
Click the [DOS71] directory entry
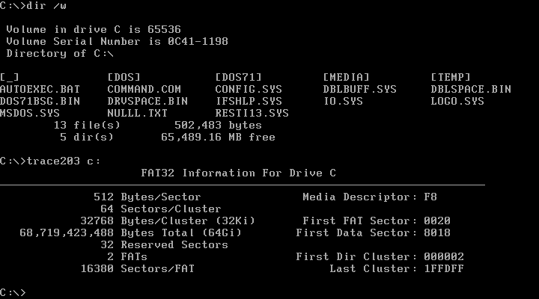tap(239, 77)
